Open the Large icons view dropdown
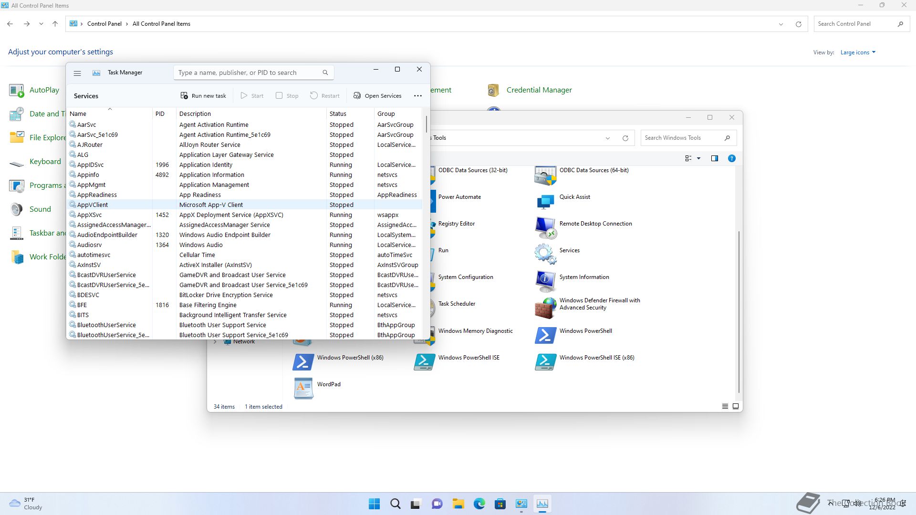The height and width of the screenshot is (515, 916). coord(858,52)
